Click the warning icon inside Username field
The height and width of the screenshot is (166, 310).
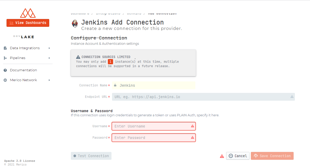pos(193,126)
